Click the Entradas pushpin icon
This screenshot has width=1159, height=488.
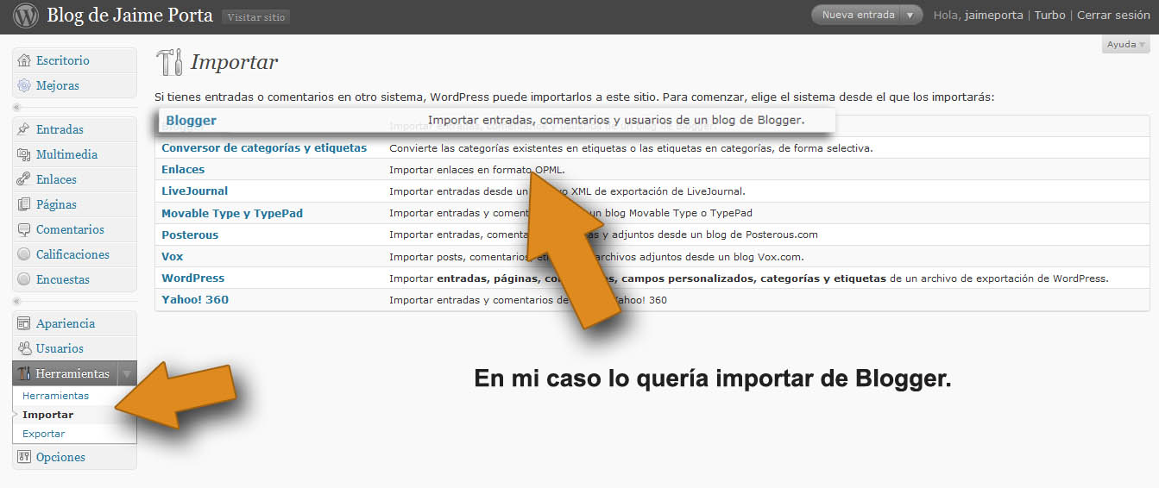pos(24,129)
